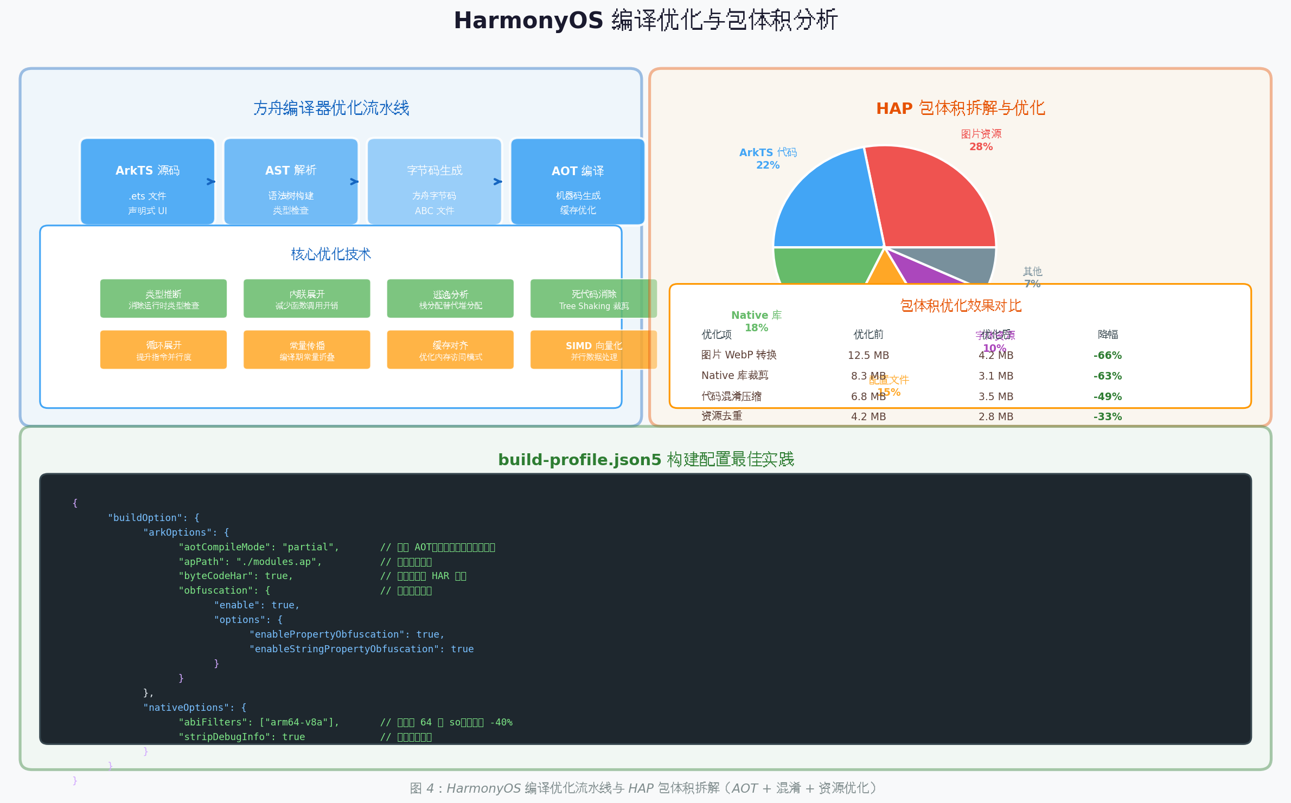Image resolution: width=1291 pixels, height=803 pixels.
Task: Click the arrow between ArkTS 源码 and AST 解析
Action: click(211, 182)
